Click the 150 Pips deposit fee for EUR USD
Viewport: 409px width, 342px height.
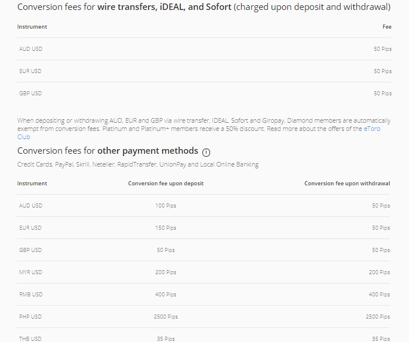pyautogui.click(x=166, y=228)
